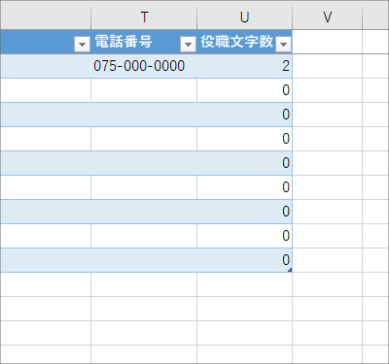
Task: Open the 役職文字数 column filter dropdown
Action: 284,44
